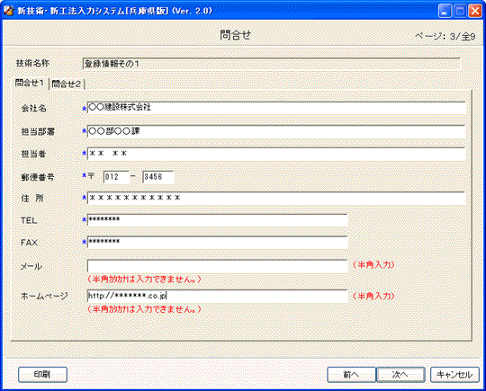The height and width of the screenshot is (391, 486).
Task: Click the 印刷 print button
Action: pyautogui.click(x=42, y=375)
